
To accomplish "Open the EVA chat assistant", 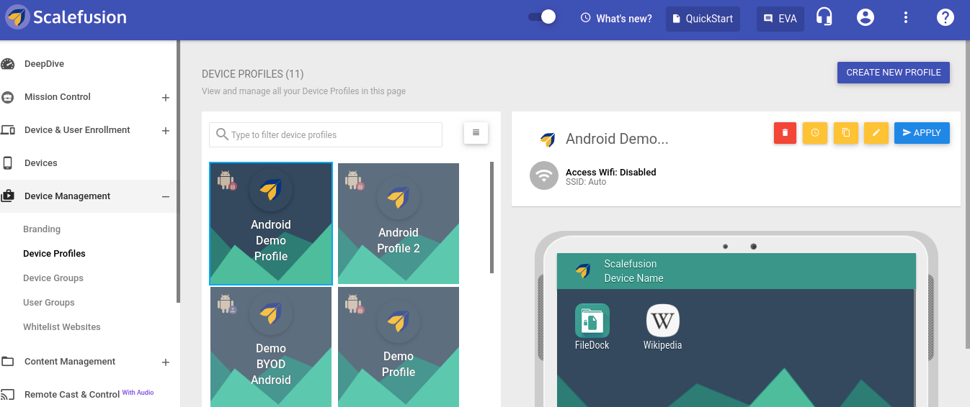I will tap(780, 19).
